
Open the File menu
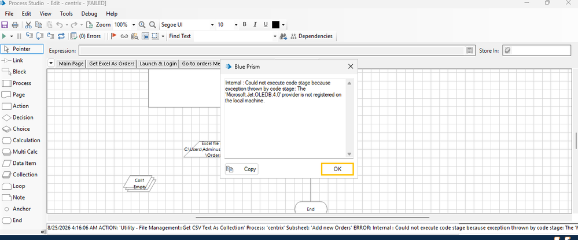(x=9, y=14)
